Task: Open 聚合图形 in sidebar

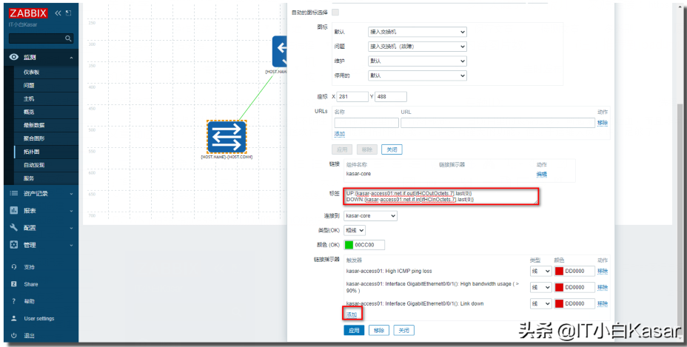Action: click(34, 138)
